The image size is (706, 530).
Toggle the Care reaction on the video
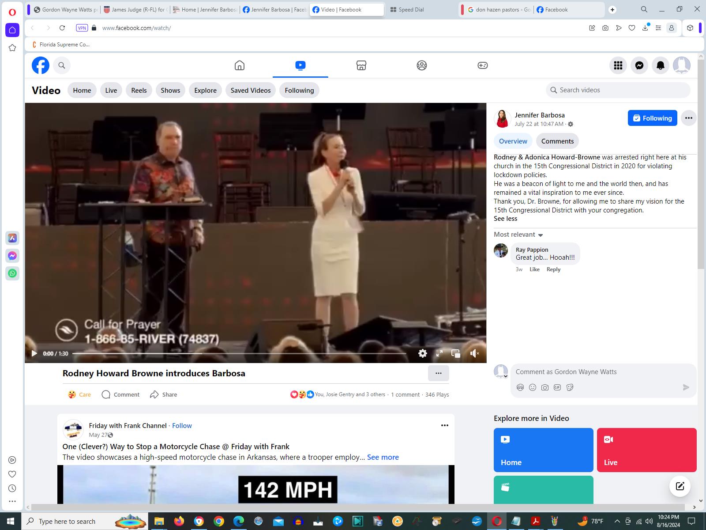pos(79,394)
